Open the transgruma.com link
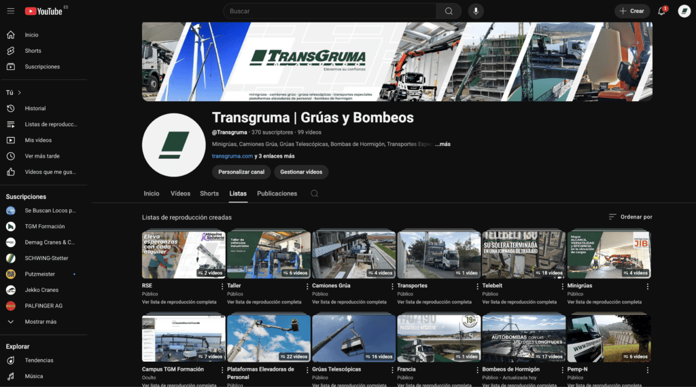Screen dimensions: 696x387 pos(232,156)
